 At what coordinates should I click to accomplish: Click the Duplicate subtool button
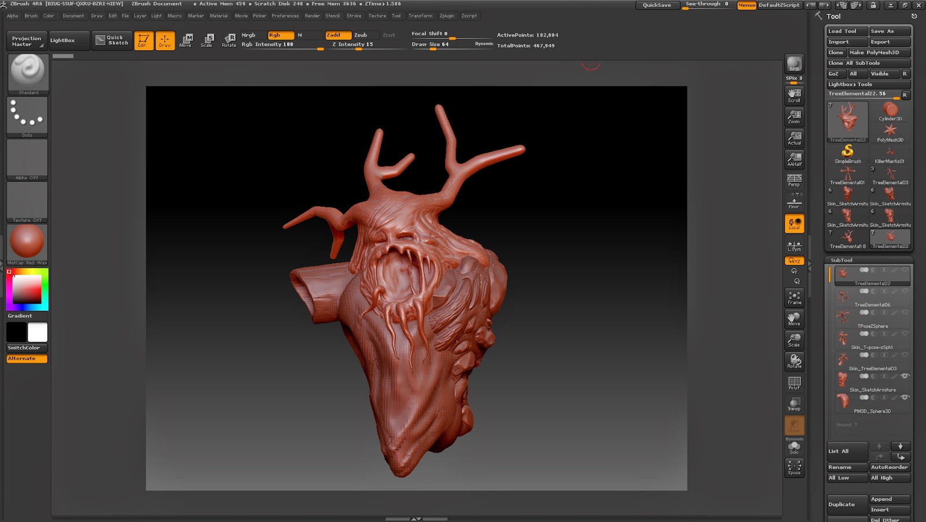point(846,504)
